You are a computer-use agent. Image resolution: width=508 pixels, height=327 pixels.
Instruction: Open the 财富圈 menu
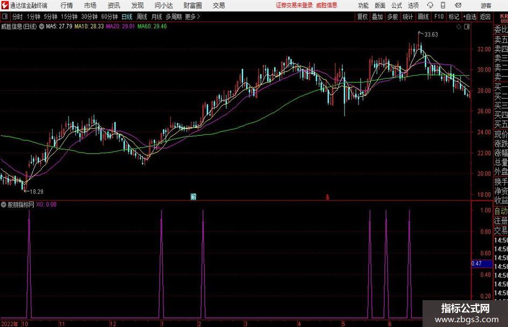(192, 5)
